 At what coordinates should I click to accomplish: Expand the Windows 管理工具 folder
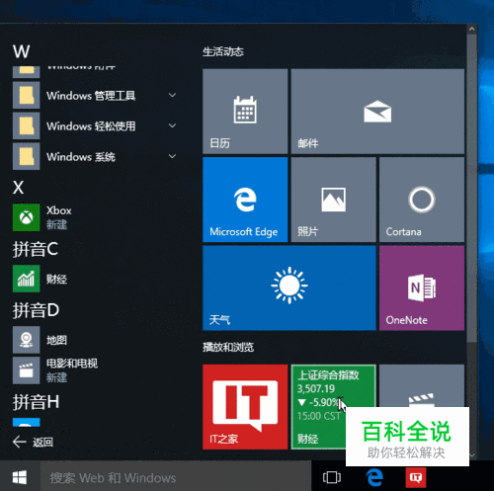[172, 95]
